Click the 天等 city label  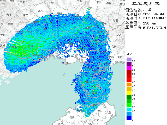coord(9,15)
